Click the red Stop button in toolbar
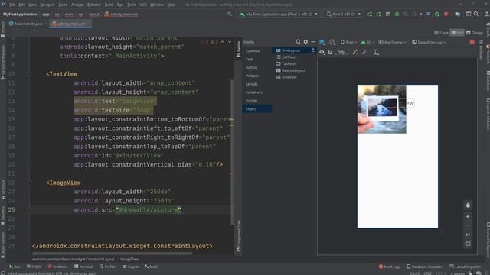Screen dimensions: 490x275 (446, 14)
